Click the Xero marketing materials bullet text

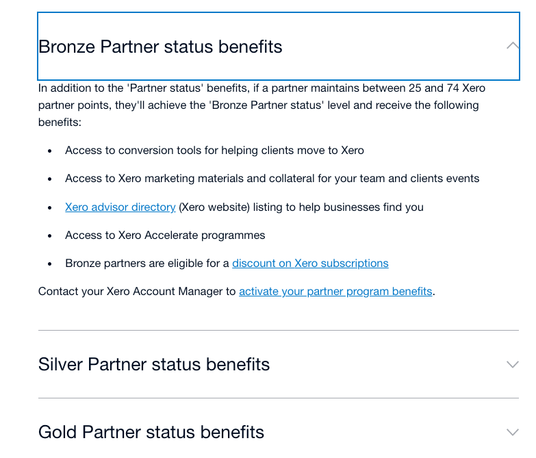(x=272, y=179)
